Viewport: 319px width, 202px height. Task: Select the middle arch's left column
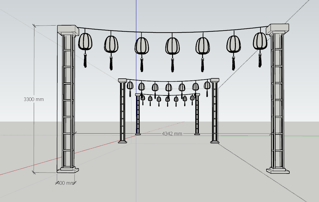pyautogui.click(x=122, y=112)
